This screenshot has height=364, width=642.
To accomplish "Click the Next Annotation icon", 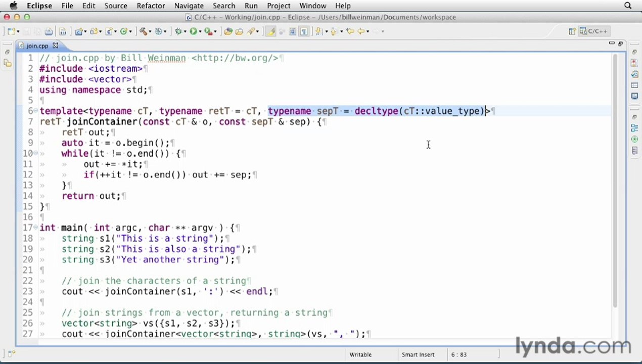I will click(318, 31).
